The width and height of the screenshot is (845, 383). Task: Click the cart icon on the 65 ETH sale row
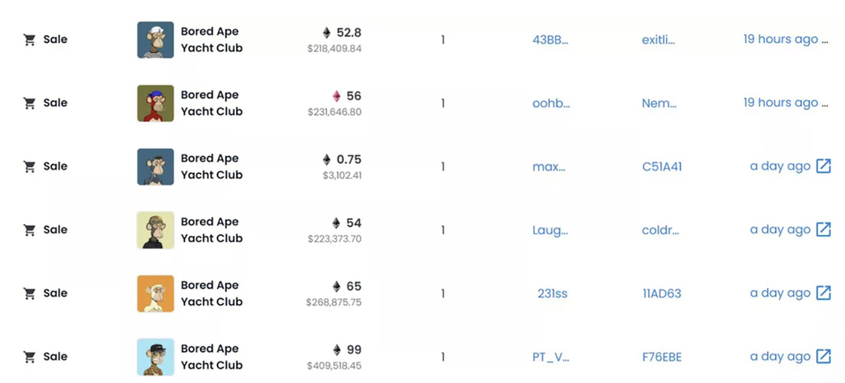click(x=29, y=293)
